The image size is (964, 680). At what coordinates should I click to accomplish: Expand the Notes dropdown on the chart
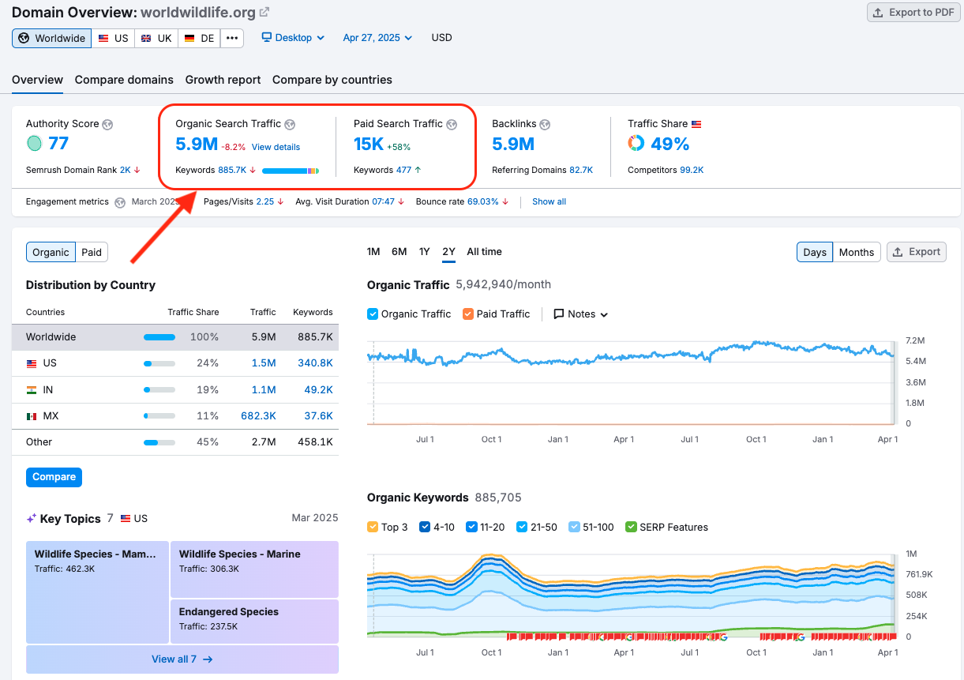click(x=581, y=314)
